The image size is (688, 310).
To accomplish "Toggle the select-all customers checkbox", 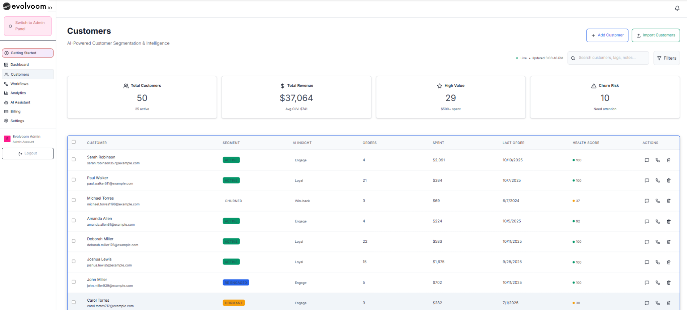I will (x=74, y=142).
